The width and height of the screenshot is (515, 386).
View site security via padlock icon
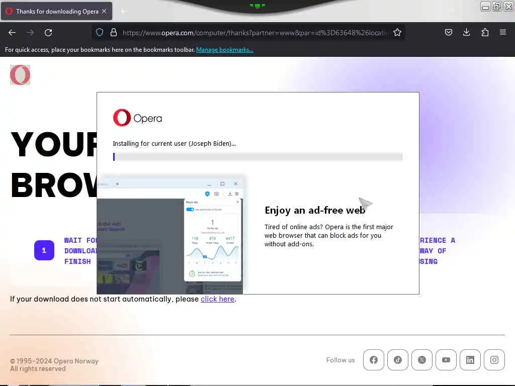coord(114,32)
